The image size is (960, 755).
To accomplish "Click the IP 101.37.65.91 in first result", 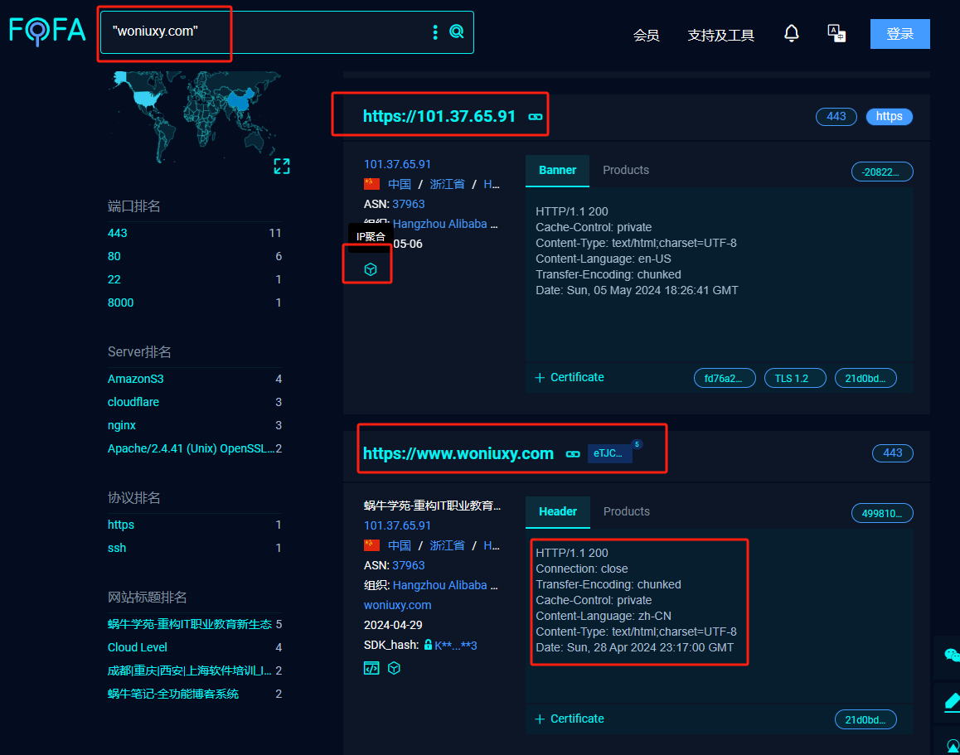I will tap(397, 164).
